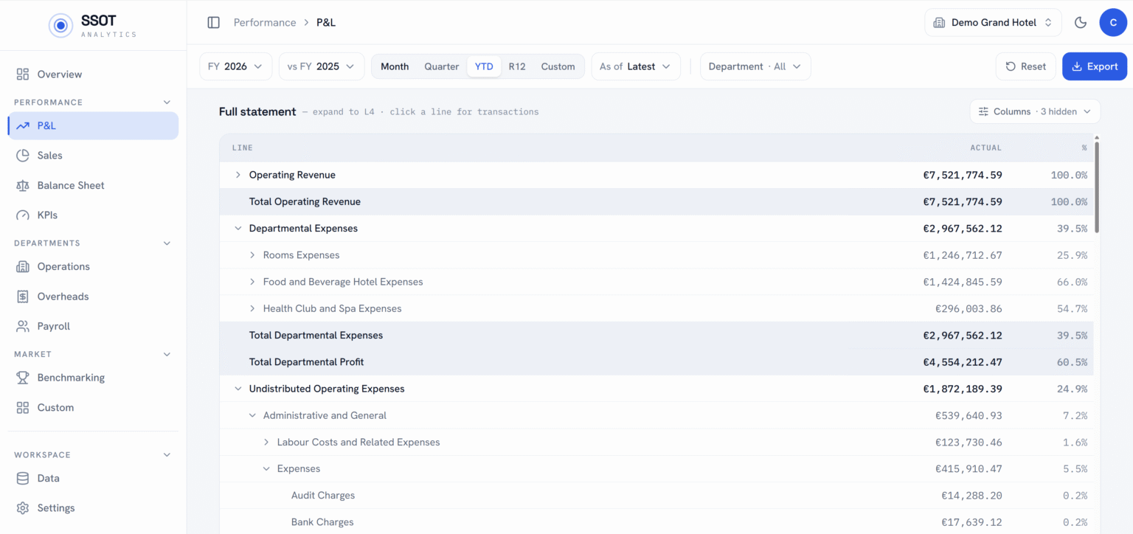This screenshot has height=534, width=1133.
Task: Click Performance breadcrumb link
Action: [x=265, y=23]
